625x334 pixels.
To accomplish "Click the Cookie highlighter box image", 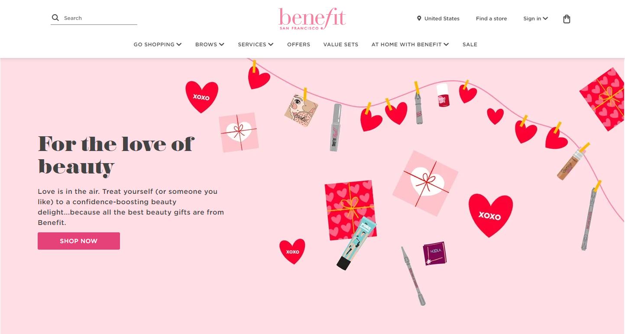I will (301, 110).
